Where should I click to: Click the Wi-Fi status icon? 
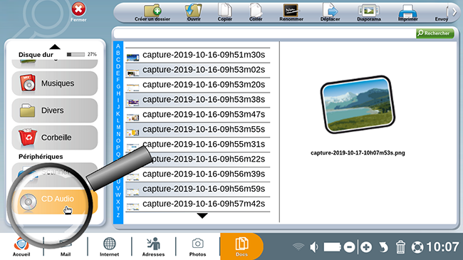[298, 246]
